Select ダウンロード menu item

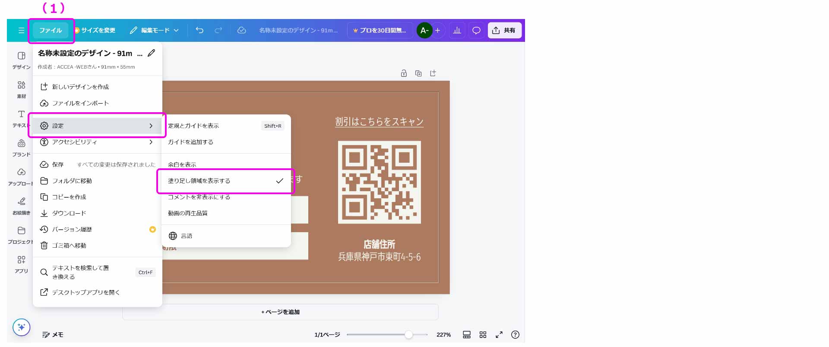98,213
